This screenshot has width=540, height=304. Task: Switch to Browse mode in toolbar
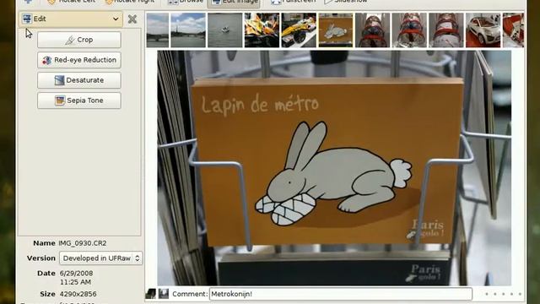(186, 2)
